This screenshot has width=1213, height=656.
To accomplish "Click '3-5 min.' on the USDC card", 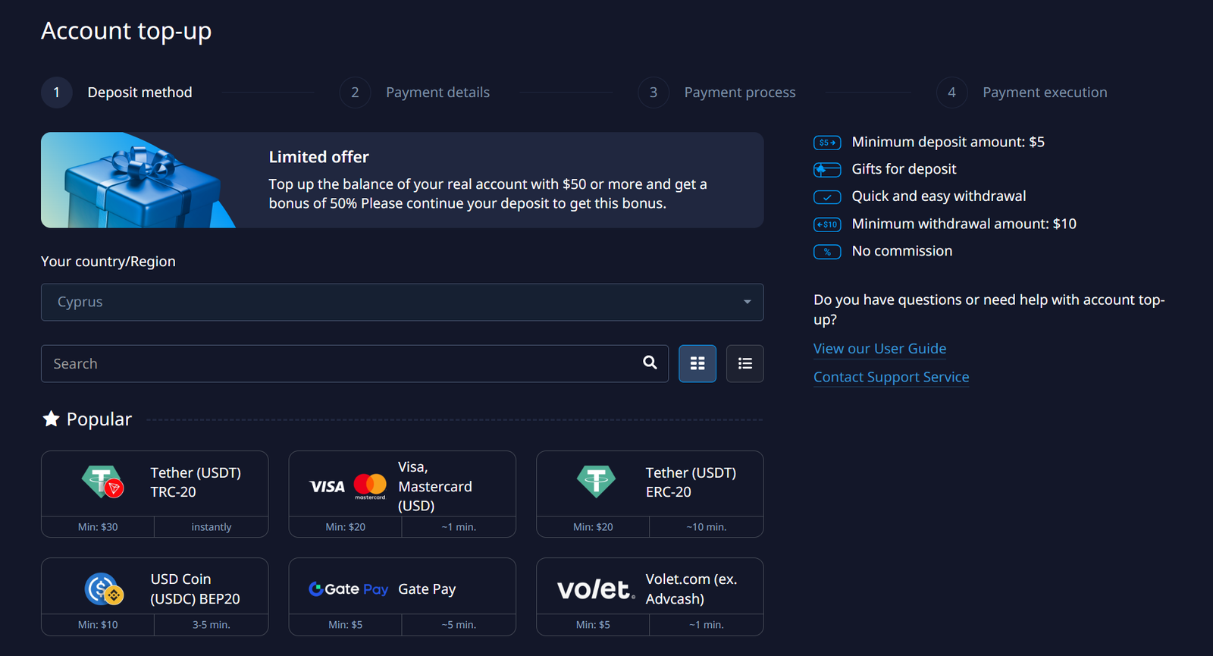I will (x=212, y=625).
